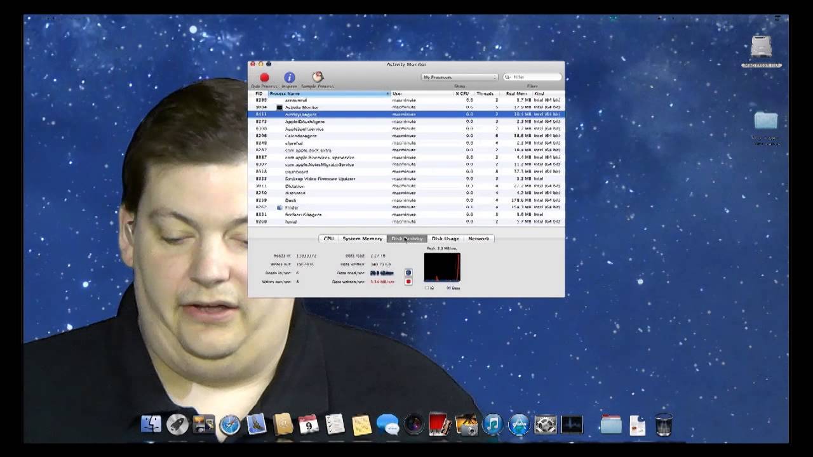Image resolution: width=813 pixels, height=457 pixels.
Task: Click inside the Filter search field
Action: [x=534, y=76]
